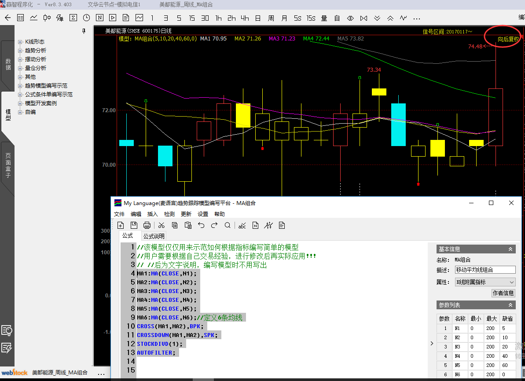Click the 作者信息 button

pos(503,293)
